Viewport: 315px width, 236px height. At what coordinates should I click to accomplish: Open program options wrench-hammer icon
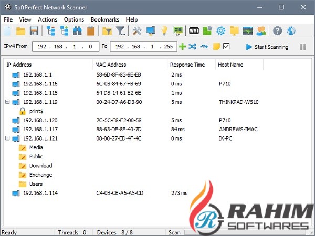click(137, 31)
